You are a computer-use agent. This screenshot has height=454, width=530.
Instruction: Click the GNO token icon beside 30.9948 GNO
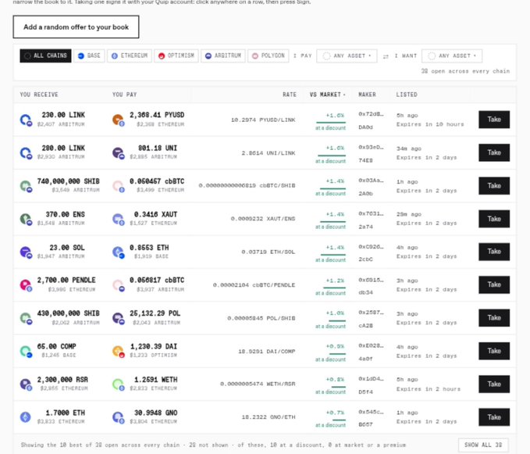pyautogui.click(x=119, y=418)
